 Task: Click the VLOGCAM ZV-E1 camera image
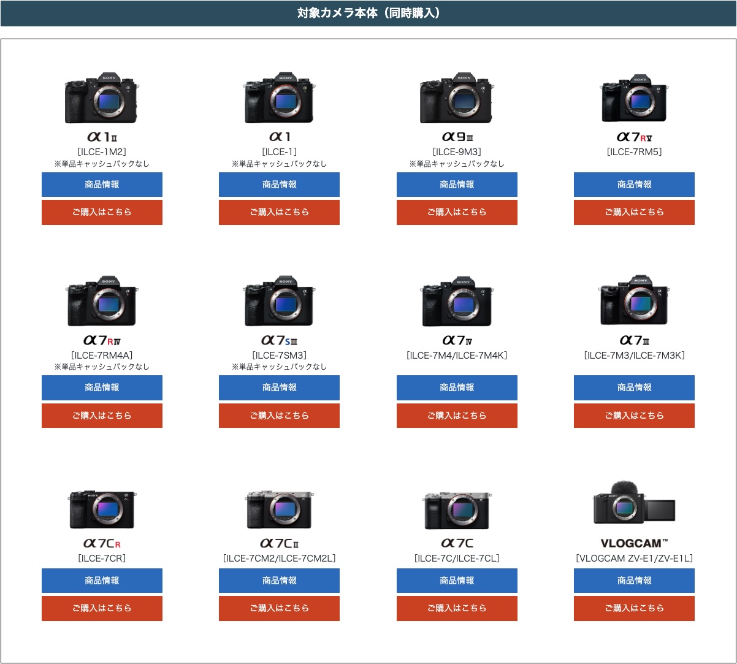[634, 503]
